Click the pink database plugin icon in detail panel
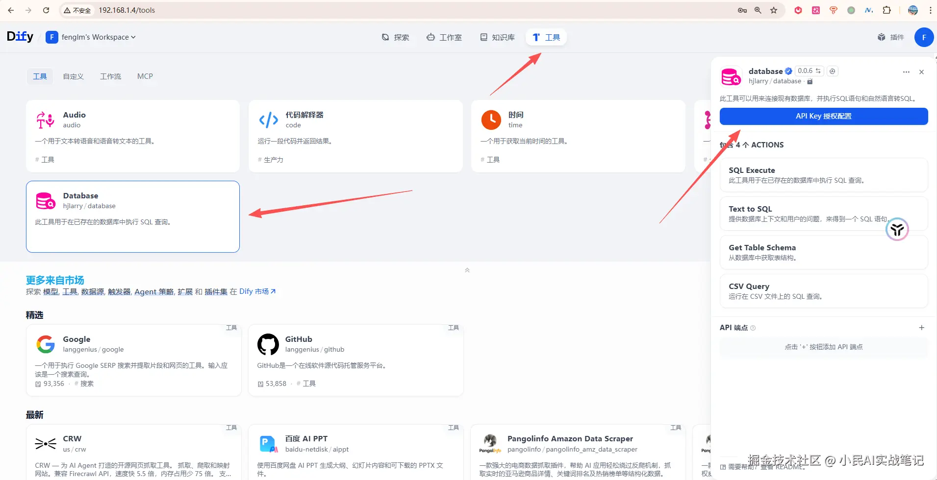This screenshot has width=937, height=480. [x=731, y=76]
